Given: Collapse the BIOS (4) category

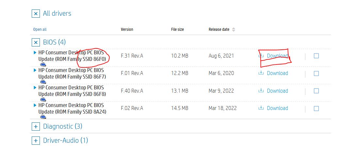Looking at the screenshot, I should click(36, 42).
